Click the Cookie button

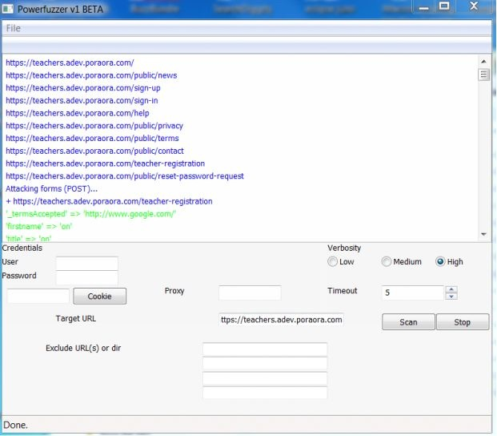99,296
